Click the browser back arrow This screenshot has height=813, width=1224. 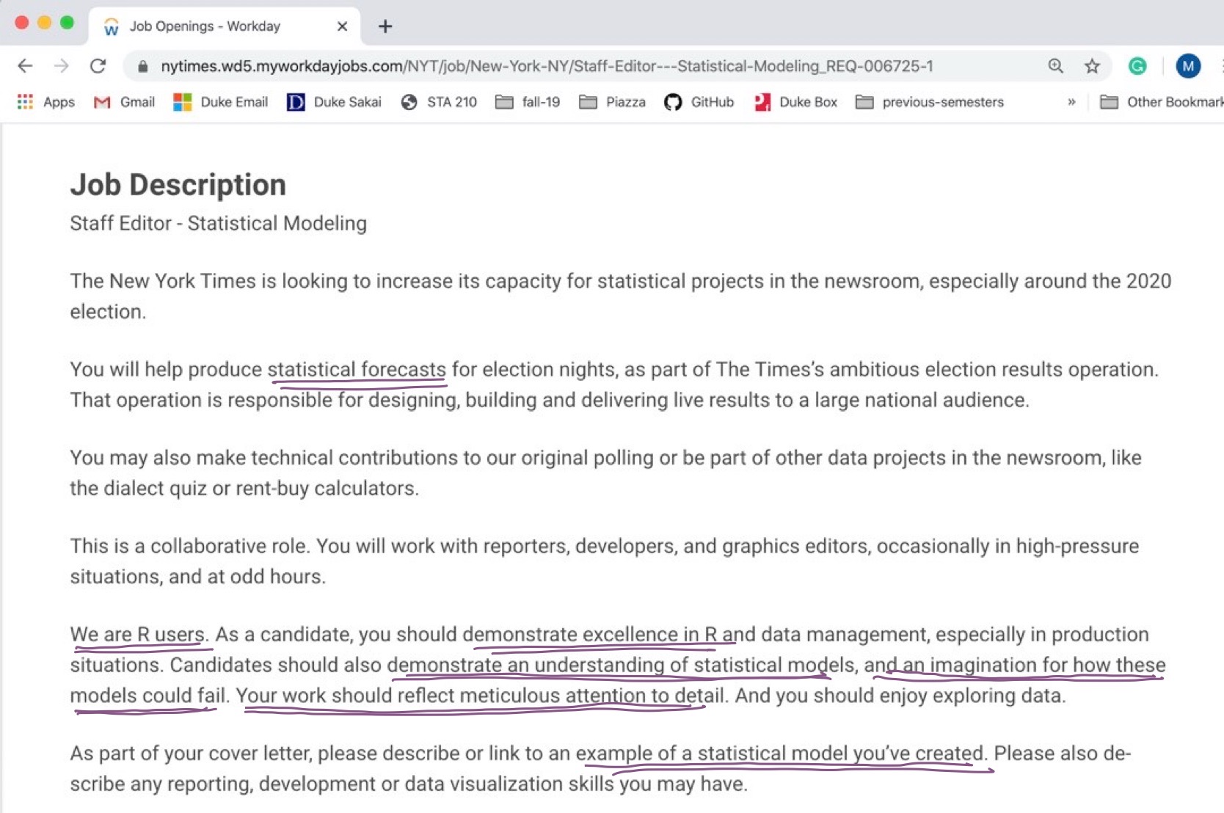[25, 66]
